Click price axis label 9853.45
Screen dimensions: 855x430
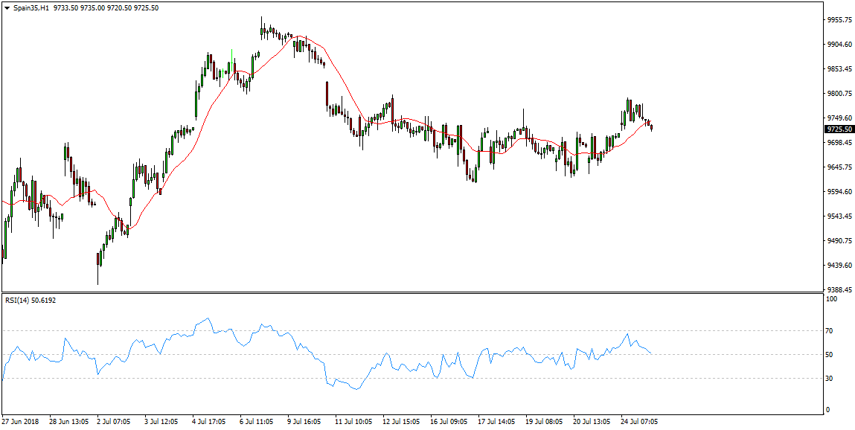pyautogui.click(x=839, y=68)
